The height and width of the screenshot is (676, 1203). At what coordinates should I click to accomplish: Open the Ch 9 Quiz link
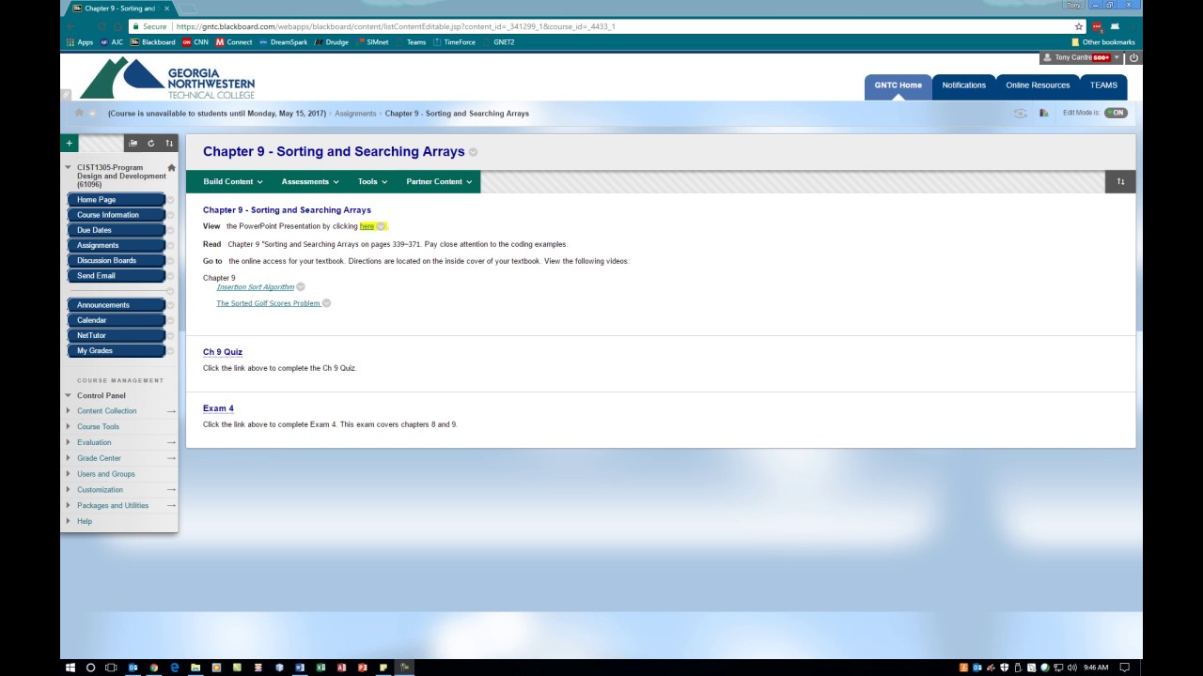point(223,352)
